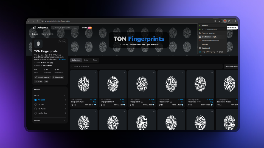The width and height of the screenshot is (264, 148).
Task: Reload the page with refresh icon
Action: tap(37, 21)
